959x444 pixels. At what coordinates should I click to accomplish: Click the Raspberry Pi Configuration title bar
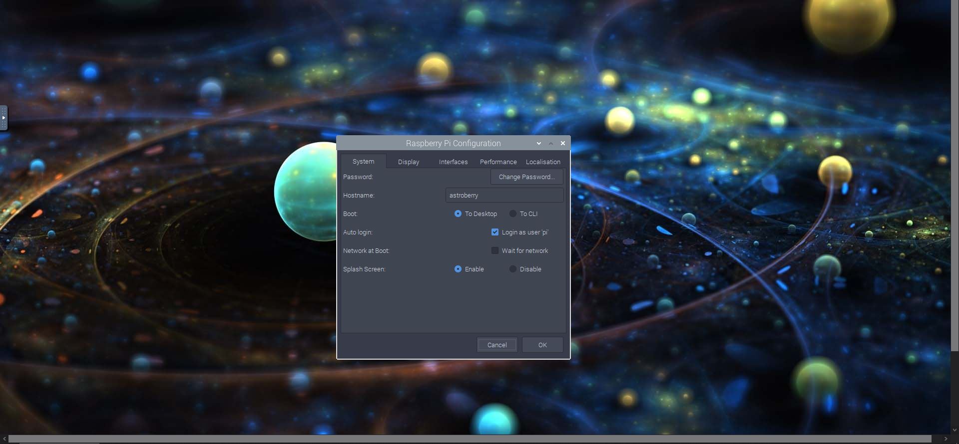pos(453,143)
